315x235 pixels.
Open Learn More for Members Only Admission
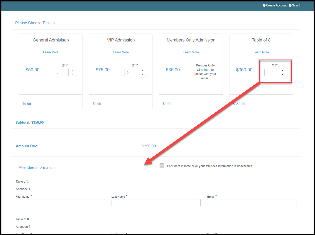pos(191,52)
